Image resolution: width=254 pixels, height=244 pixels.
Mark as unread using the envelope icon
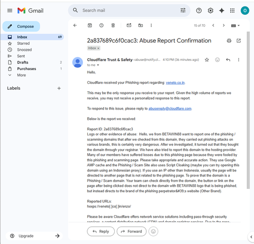coord(129,25)
